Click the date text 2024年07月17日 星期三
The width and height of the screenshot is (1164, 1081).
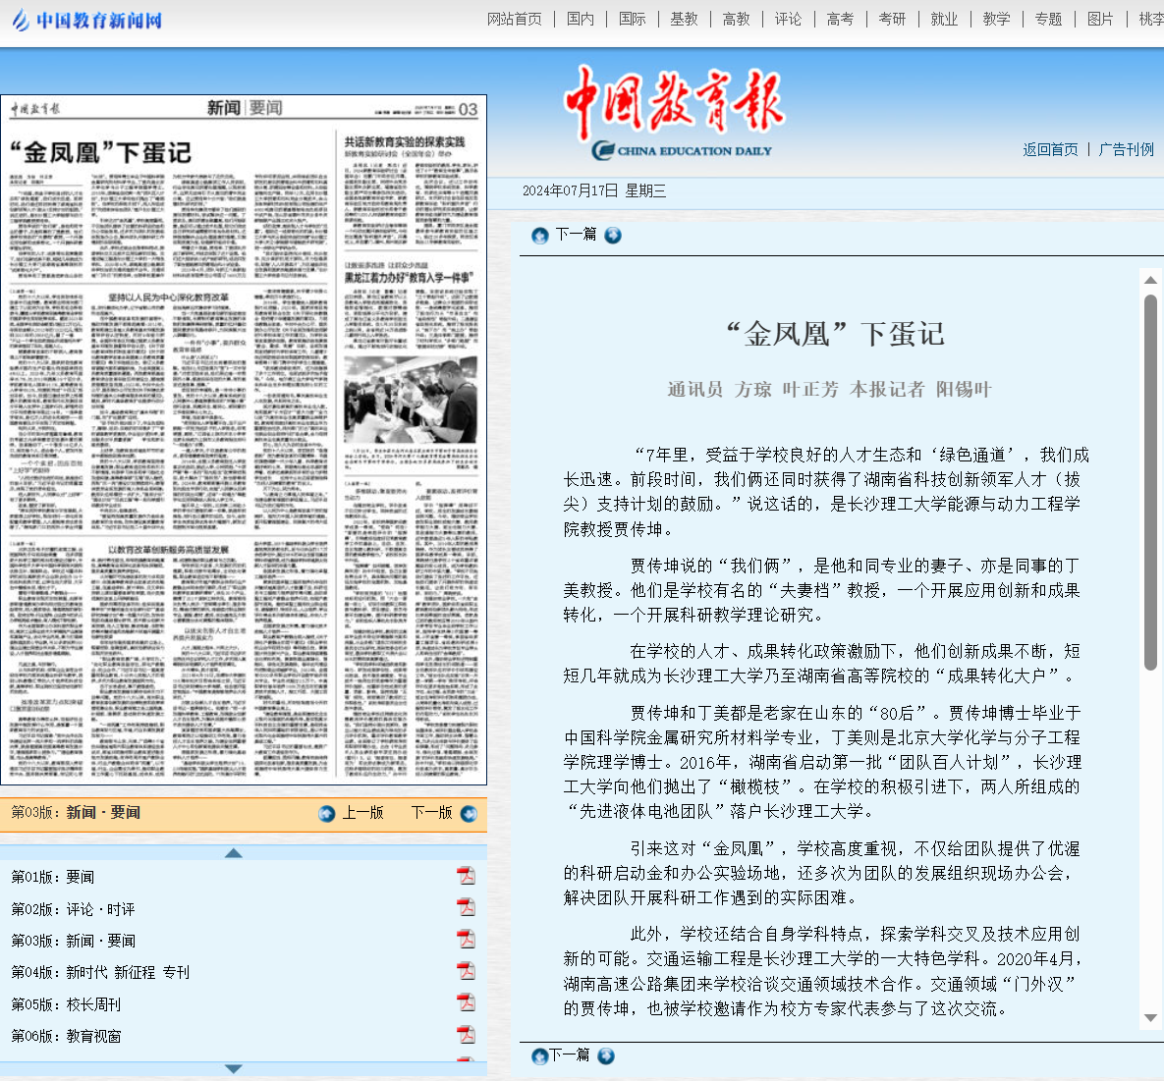point(594,191)
